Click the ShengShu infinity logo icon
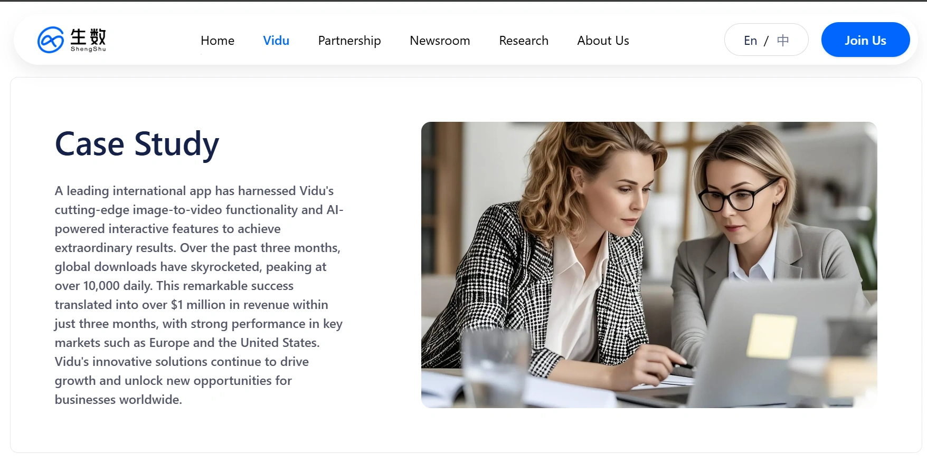The width and height of the screenshot is (927, 464). 51,40
